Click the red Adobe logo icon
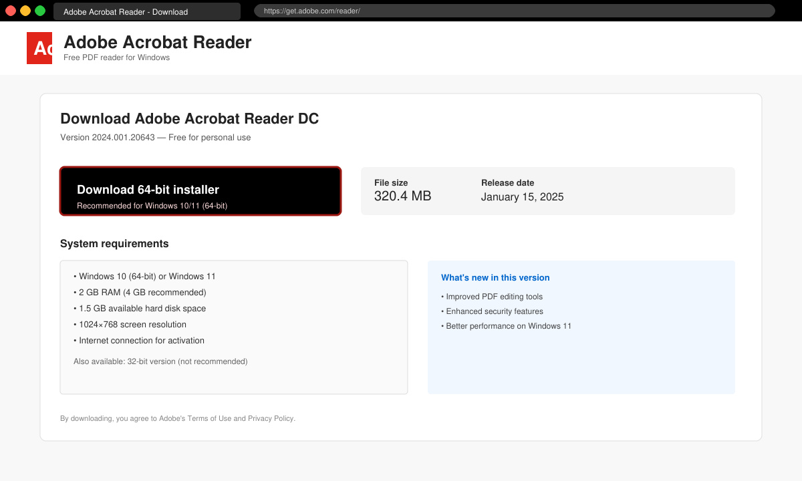802x481 pixels. click(39, 48)
